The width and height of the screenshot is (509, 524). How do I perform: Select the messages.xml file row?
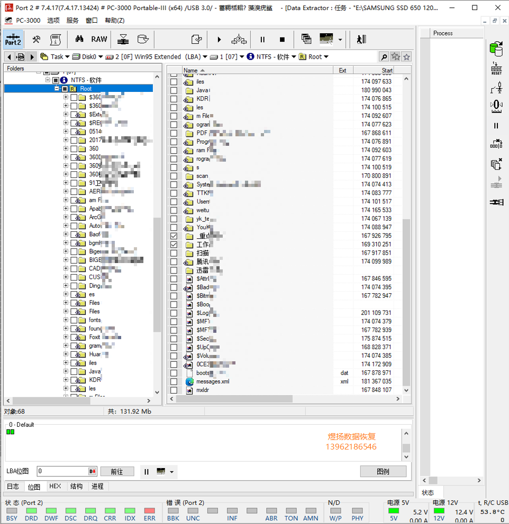pos(281,381)
